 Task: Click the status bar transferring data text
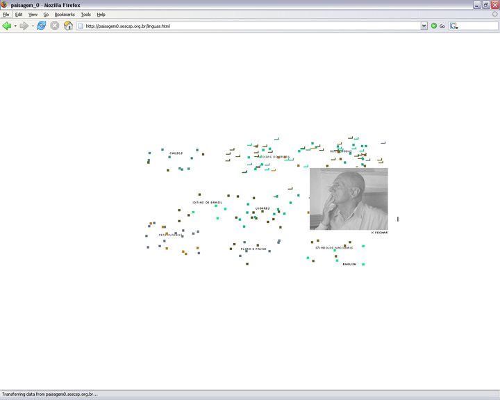[50, 394]
